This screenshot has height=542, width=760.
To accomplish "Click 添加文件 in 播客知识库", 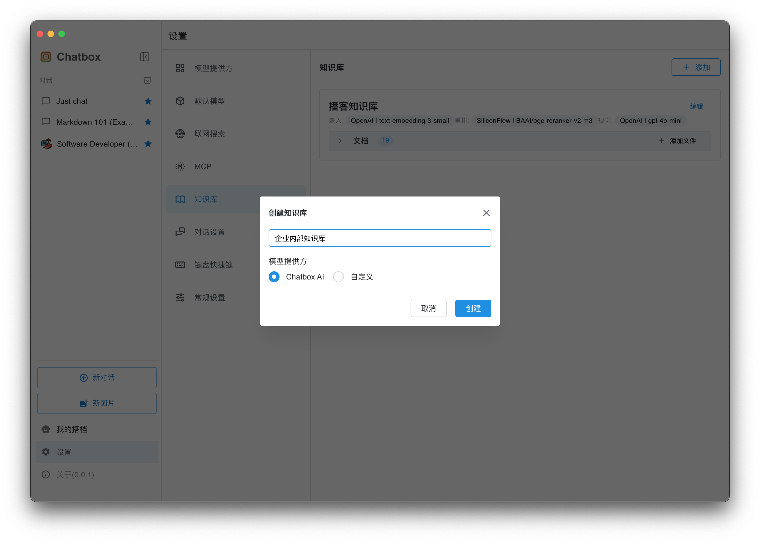I will (x=677, y=141).
